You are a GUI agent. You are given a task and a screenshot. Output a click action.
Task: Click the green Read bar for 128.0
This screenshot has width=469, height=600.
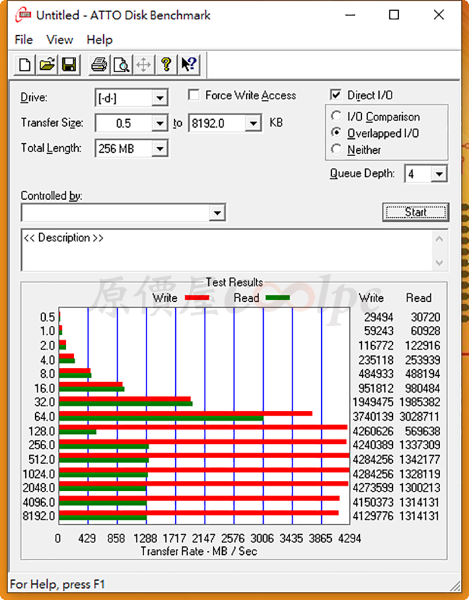pos(77,432)
